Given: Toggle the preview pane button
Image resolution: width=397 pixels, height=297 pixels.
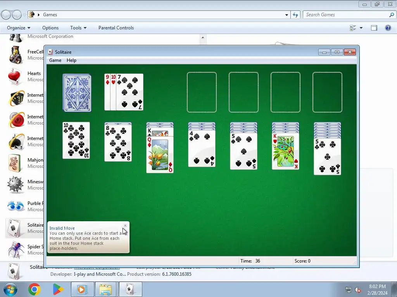Looking at the screenshot, I should point(374,28).
